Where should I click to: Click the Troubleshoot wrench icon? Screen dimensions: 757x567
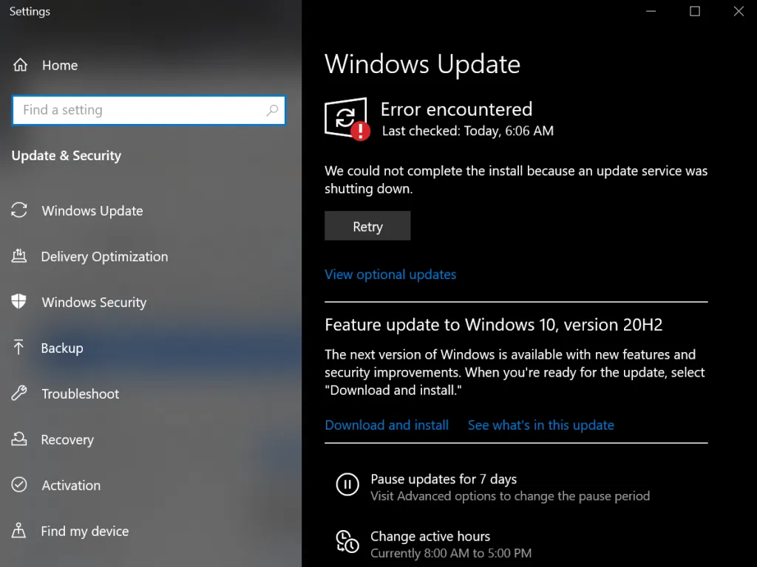(18, 393)
